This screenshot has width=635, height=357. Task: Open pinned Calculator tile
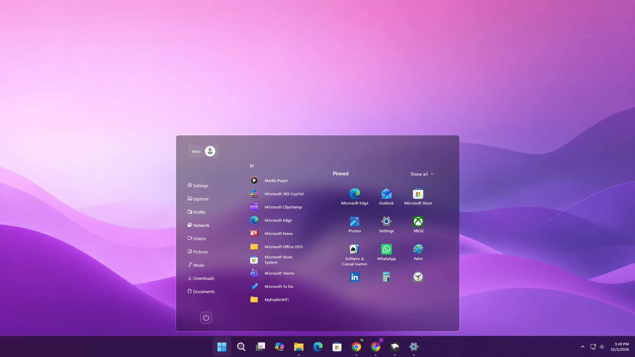[386, 277]
